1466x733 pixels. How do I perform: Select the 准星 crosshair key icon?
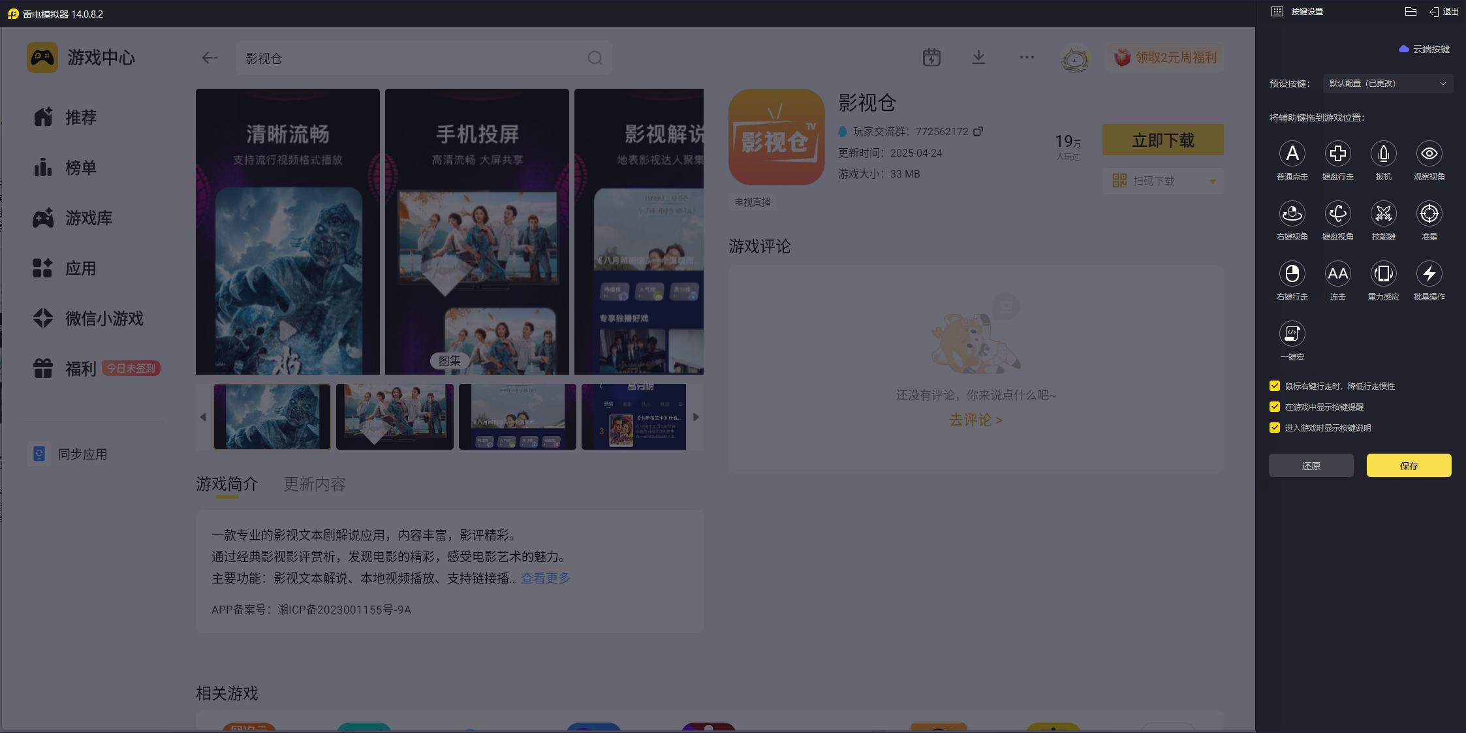click(x=1429, y=213)
